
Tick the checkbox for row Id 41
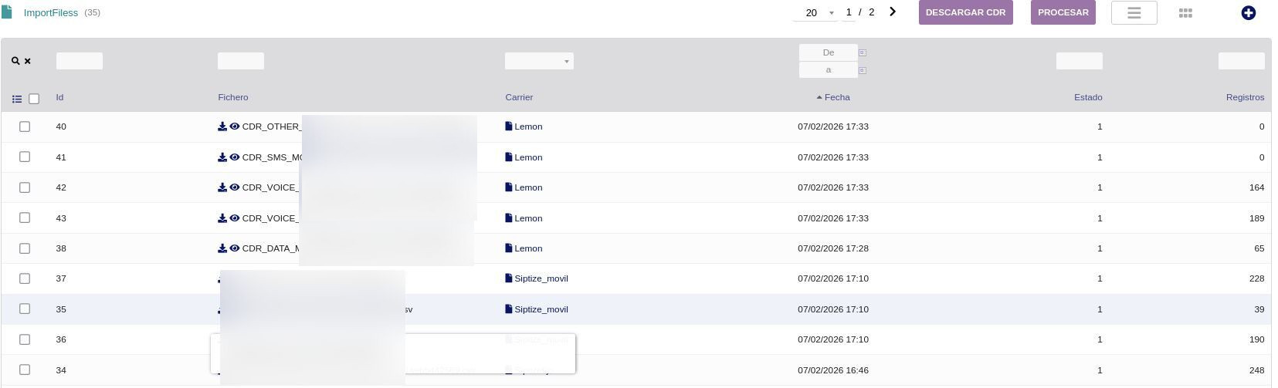[25, 157]
